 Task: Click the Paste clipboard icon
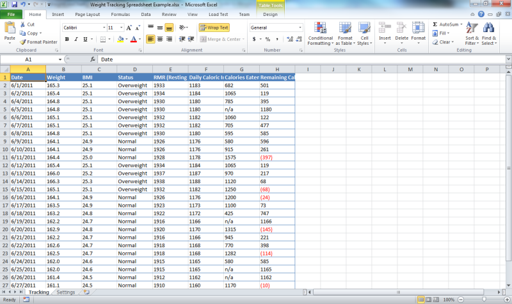(10, 28)
